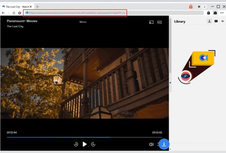This screenshot has height=153, width=226.
Task: Play the movie
Action: 85,144
